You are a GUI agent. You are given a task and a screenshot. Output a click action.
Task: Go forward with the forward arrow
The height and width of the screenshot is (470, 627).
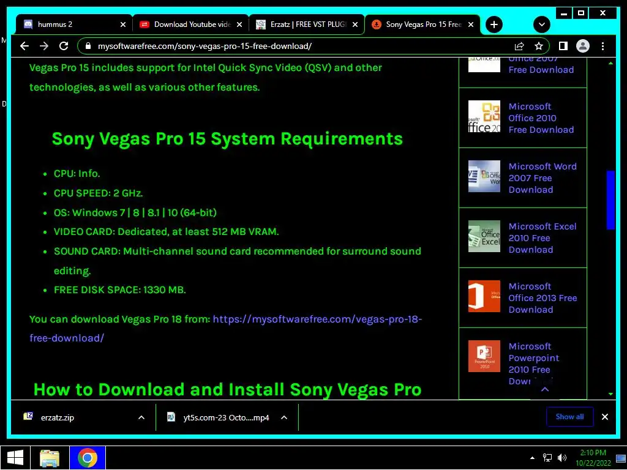[44, 47]
